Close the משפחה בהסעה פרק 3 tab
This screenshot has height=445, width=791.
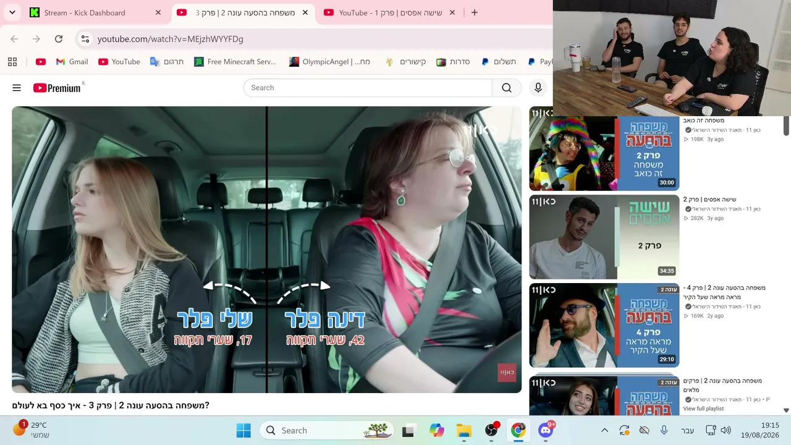click(x=305, y=12)
